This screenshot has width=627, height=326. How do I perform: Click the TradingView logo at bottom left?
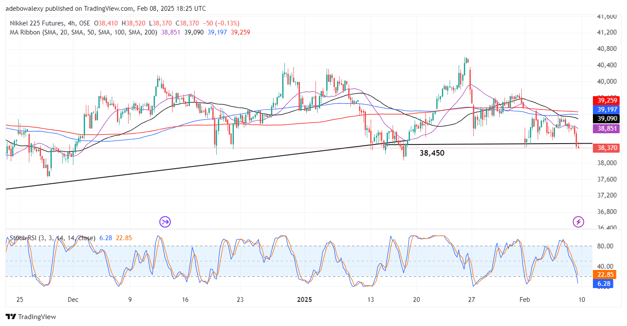coord(31,317)
